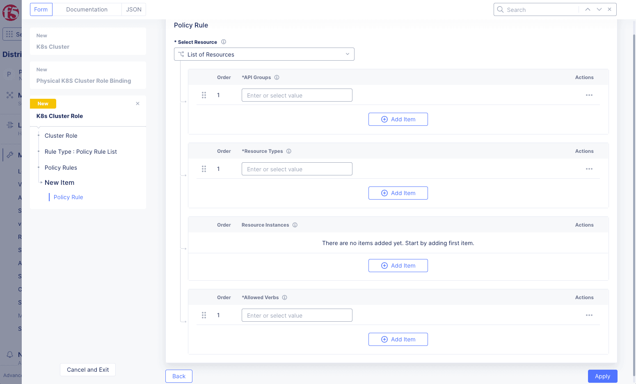Add item under Resource Instances

click(x=398, y=266)
